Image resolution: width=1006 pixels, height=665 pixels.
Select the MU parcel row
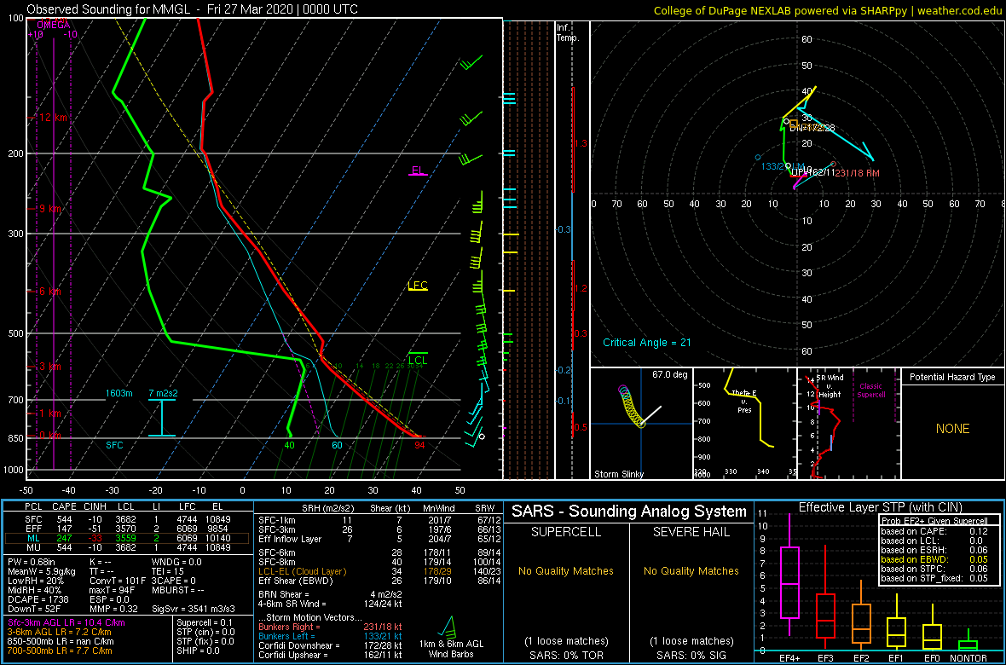pos(127,547)
